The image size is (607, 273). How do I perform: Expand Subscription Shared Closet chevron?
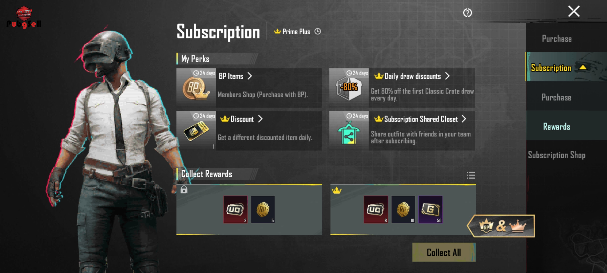click(464, 119)
